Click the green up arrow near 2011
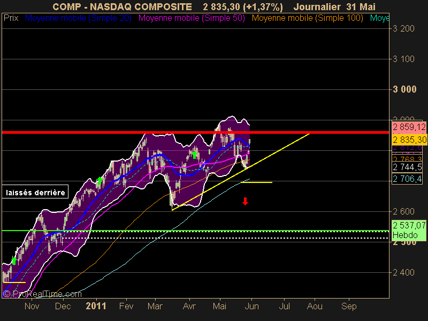Viewport: 428px width, 321px height. [100, 181]
